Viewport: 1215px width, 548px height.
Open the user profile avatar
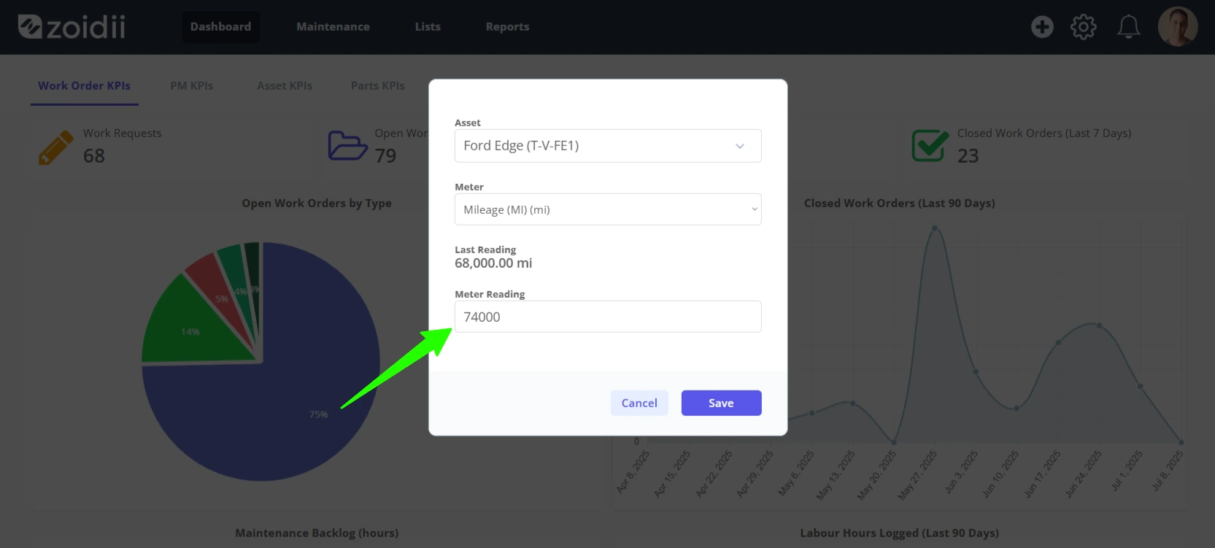pyautogui.click(x=1178, y=27)
